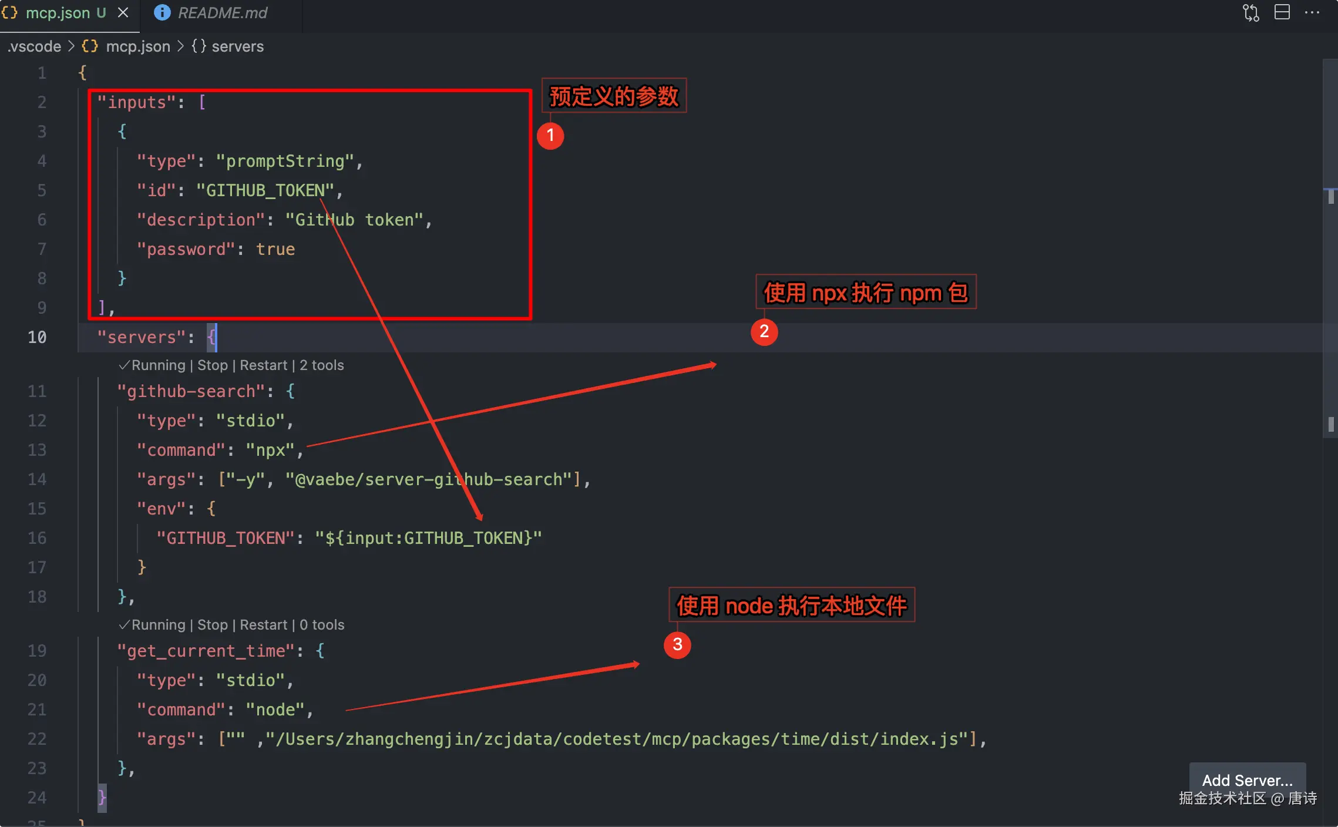Screen dimensions: 1338x827
Task: Open the More Actions ellipsis menu
Action: point(1312,12)
